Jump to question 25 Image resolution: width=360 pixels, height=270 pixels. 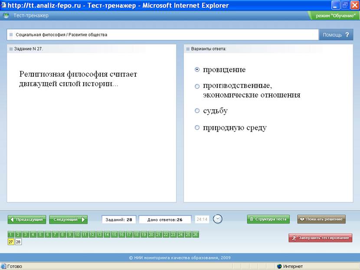click(188, 234)
